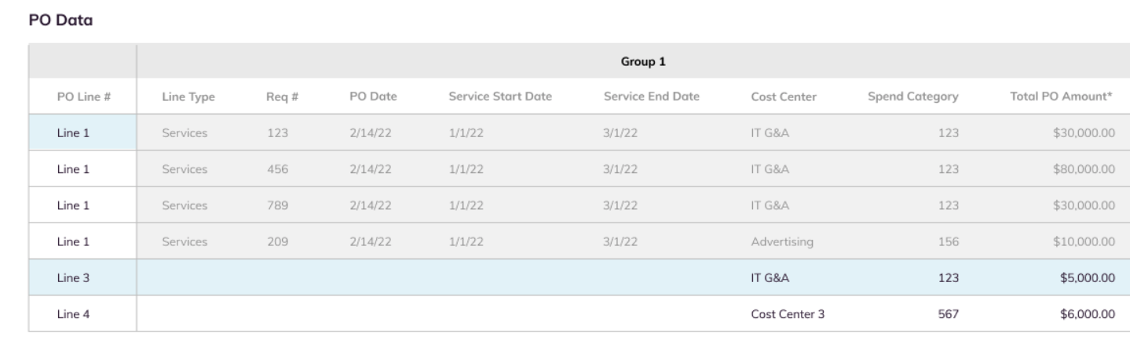This screenshot has width=1130, height=344.
Task: Click the Spend Category column header
Action: [912, 97]
